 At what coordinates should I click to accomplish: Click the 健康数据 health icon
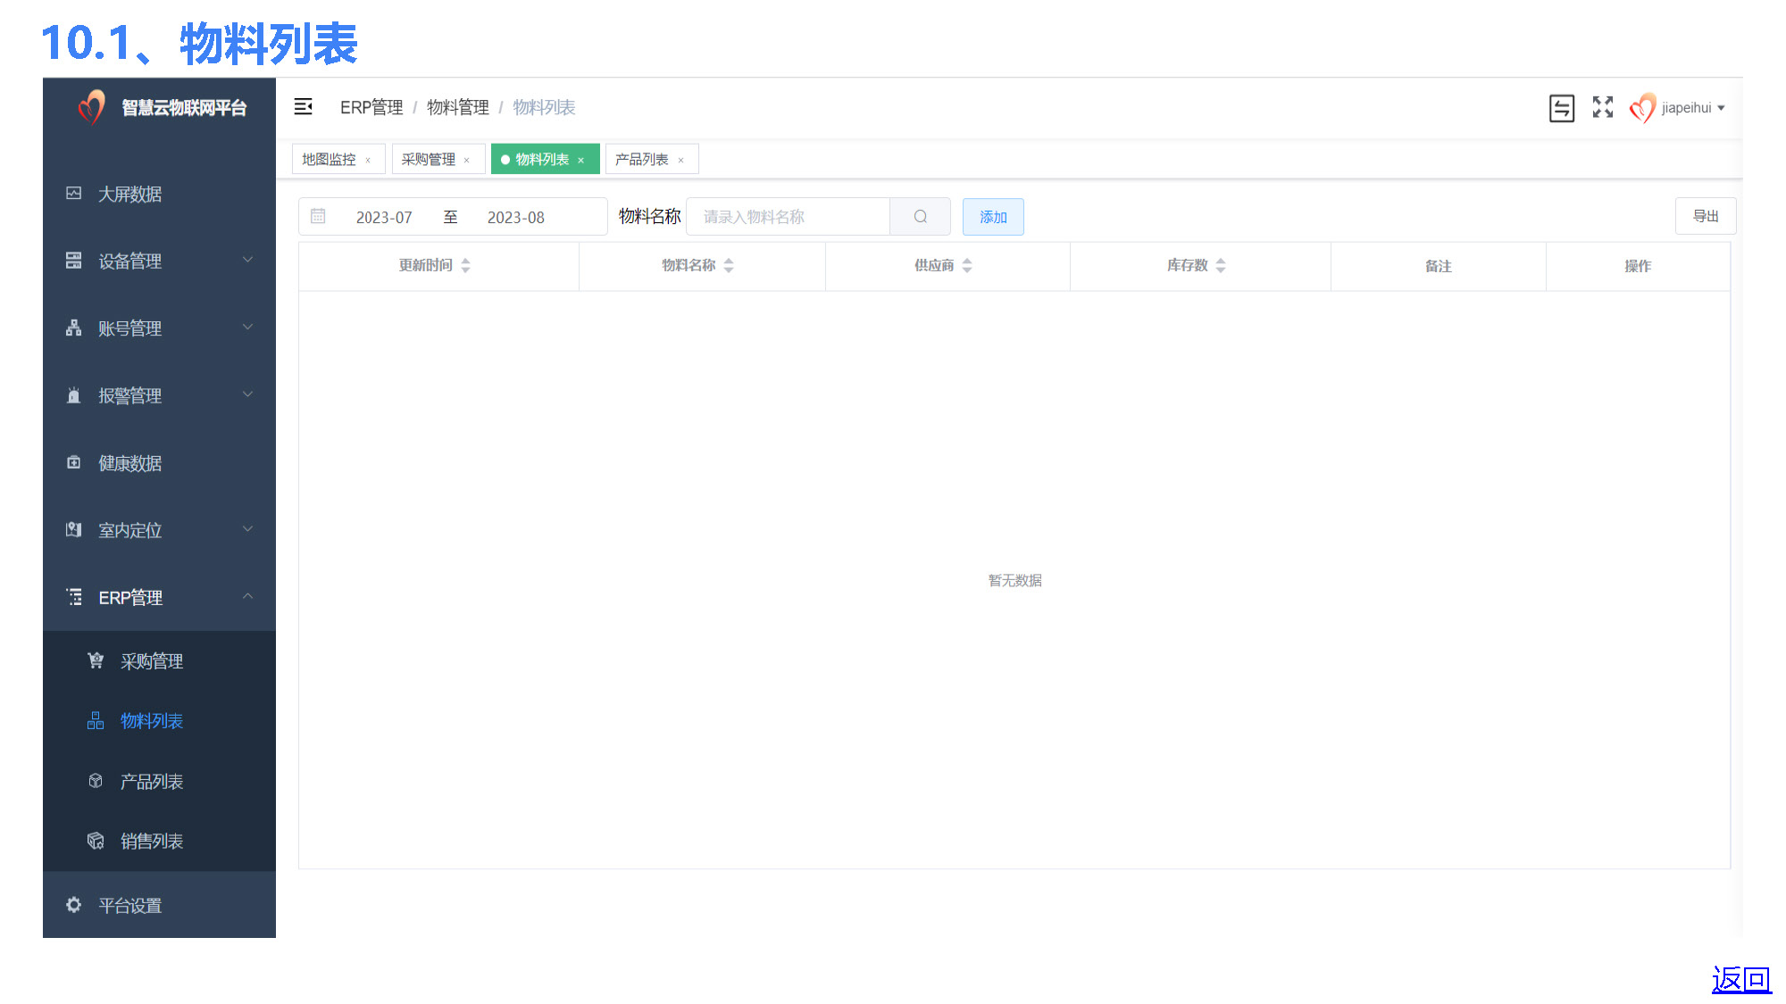pyautogui.click(x=74, y=462)
